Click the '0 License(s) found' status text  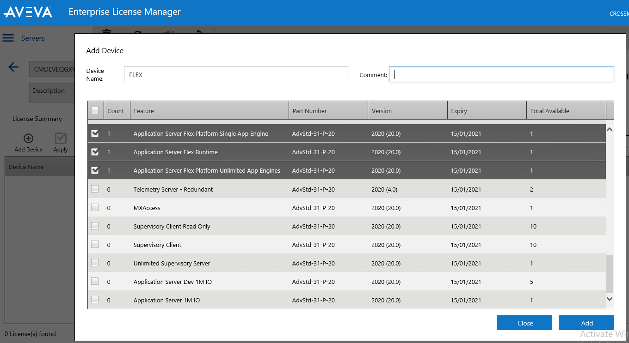point(30,334)
